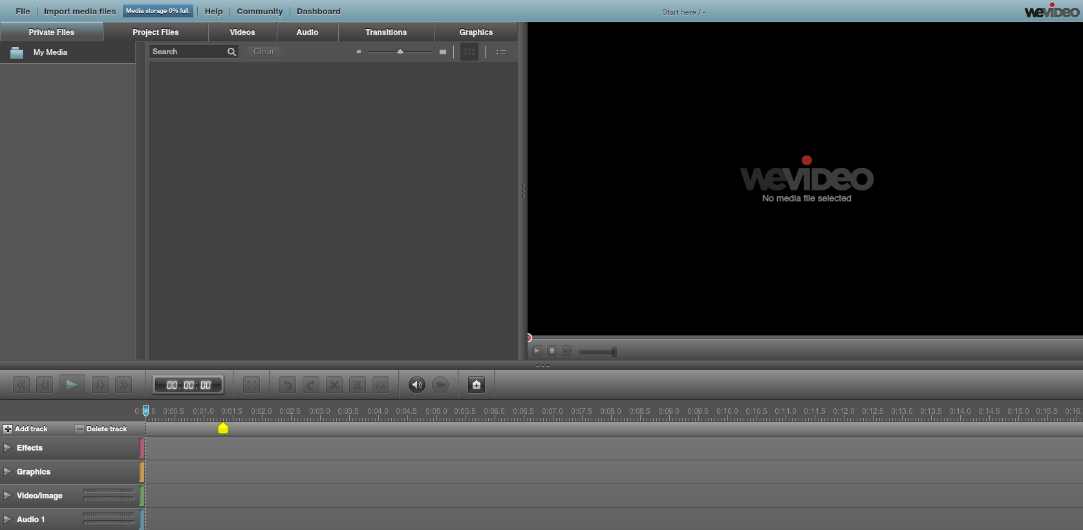The width and height of the screenshot is (1083, 530).
Task: Click the Video/Image track green color tag
Action: click(x=142, y=495)
